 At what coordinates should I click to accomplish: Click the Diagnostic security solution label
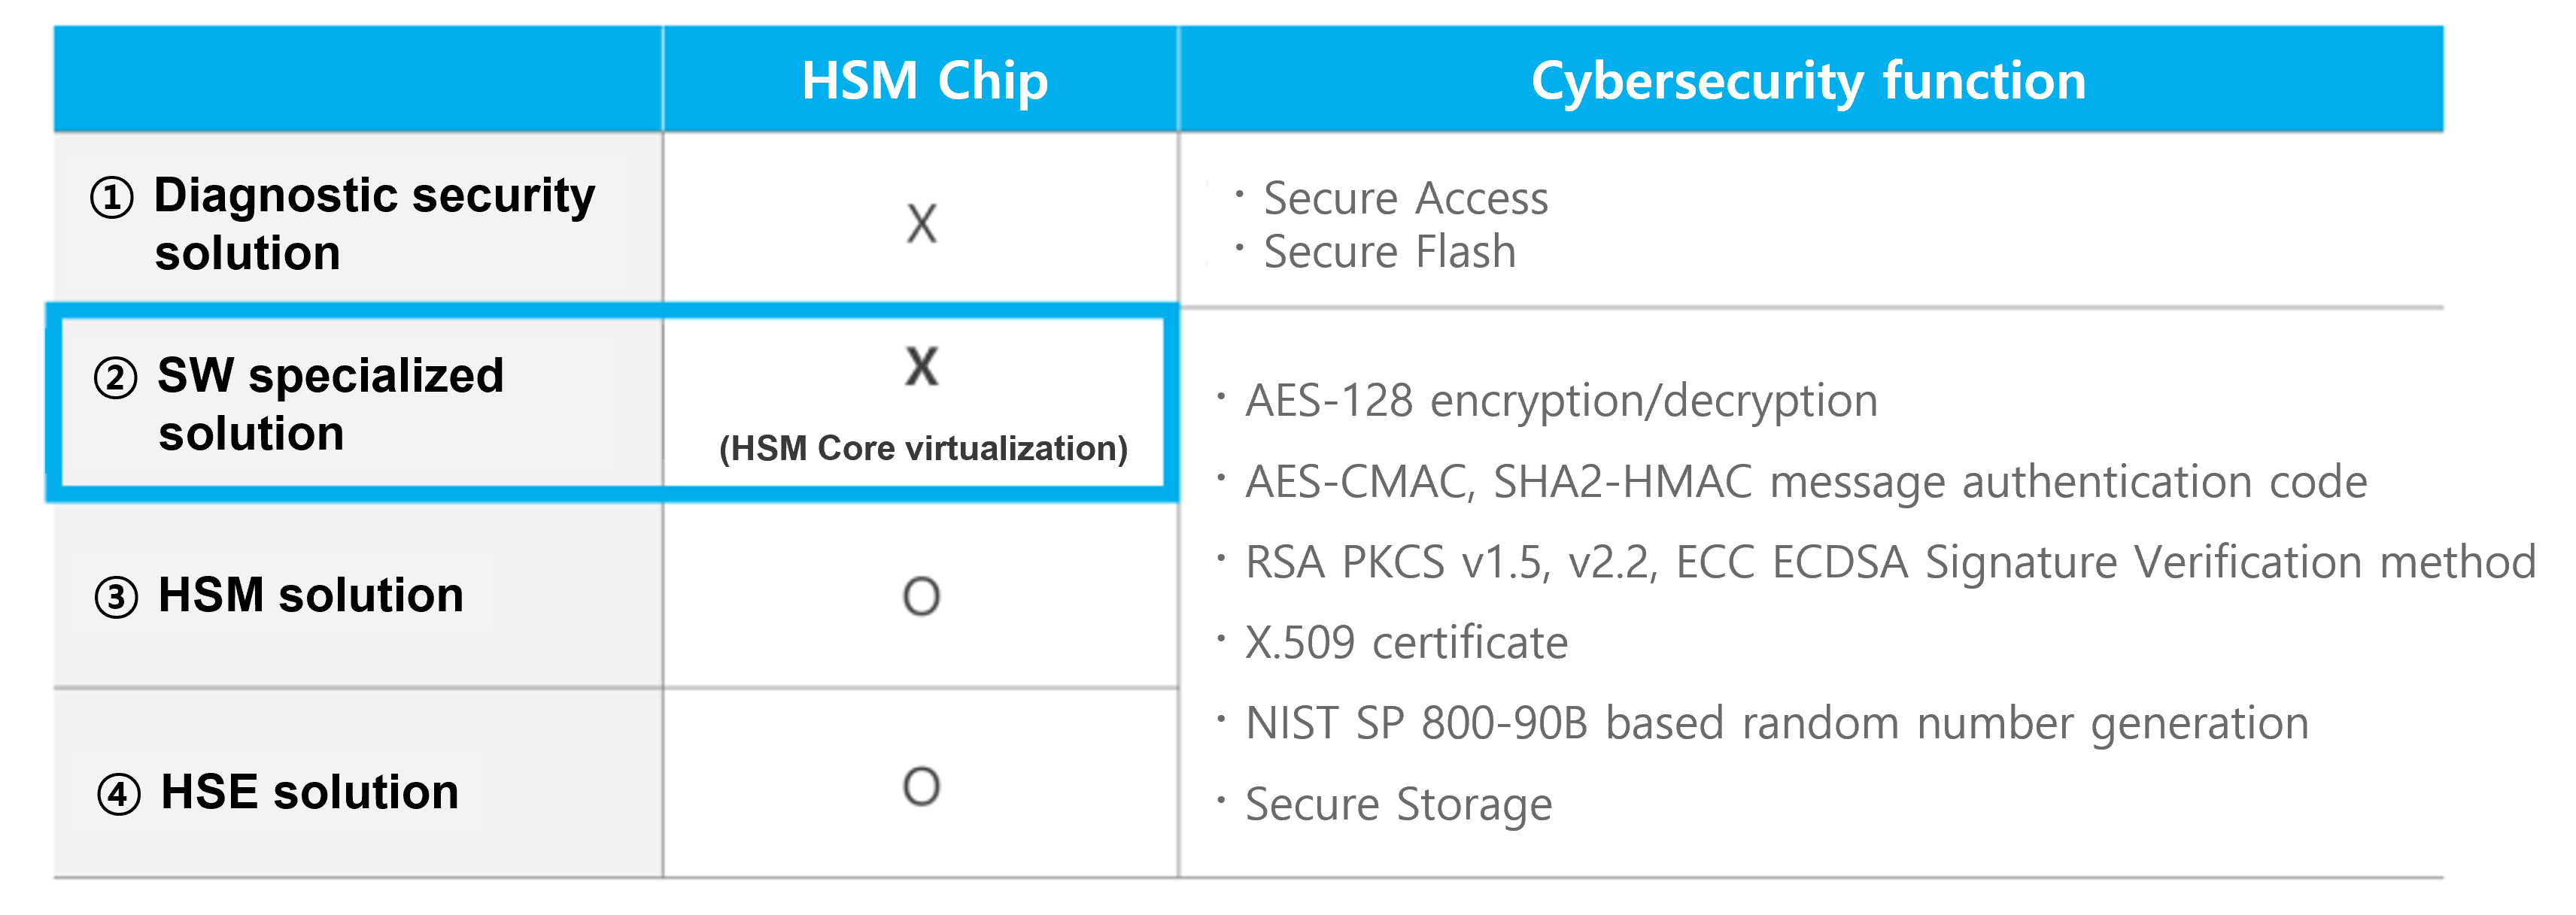(x=373, y=223)
